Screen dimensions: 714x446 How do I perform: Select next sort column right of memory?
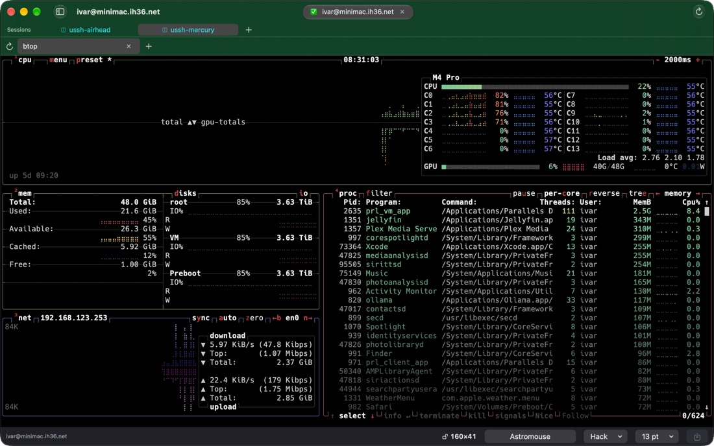[698, 194]
